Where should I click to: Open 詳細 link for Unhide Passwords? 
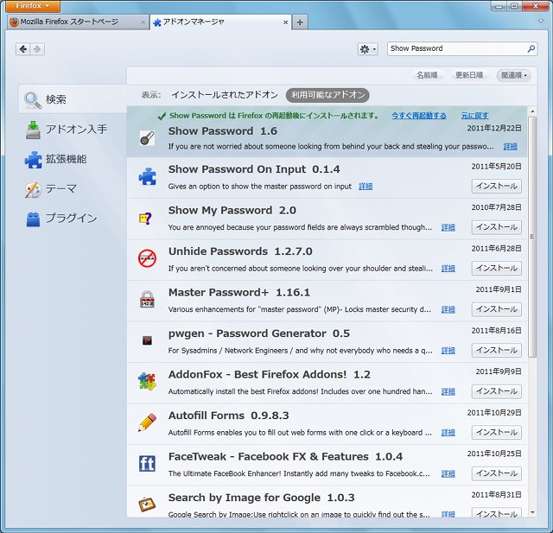coord(448,269)
